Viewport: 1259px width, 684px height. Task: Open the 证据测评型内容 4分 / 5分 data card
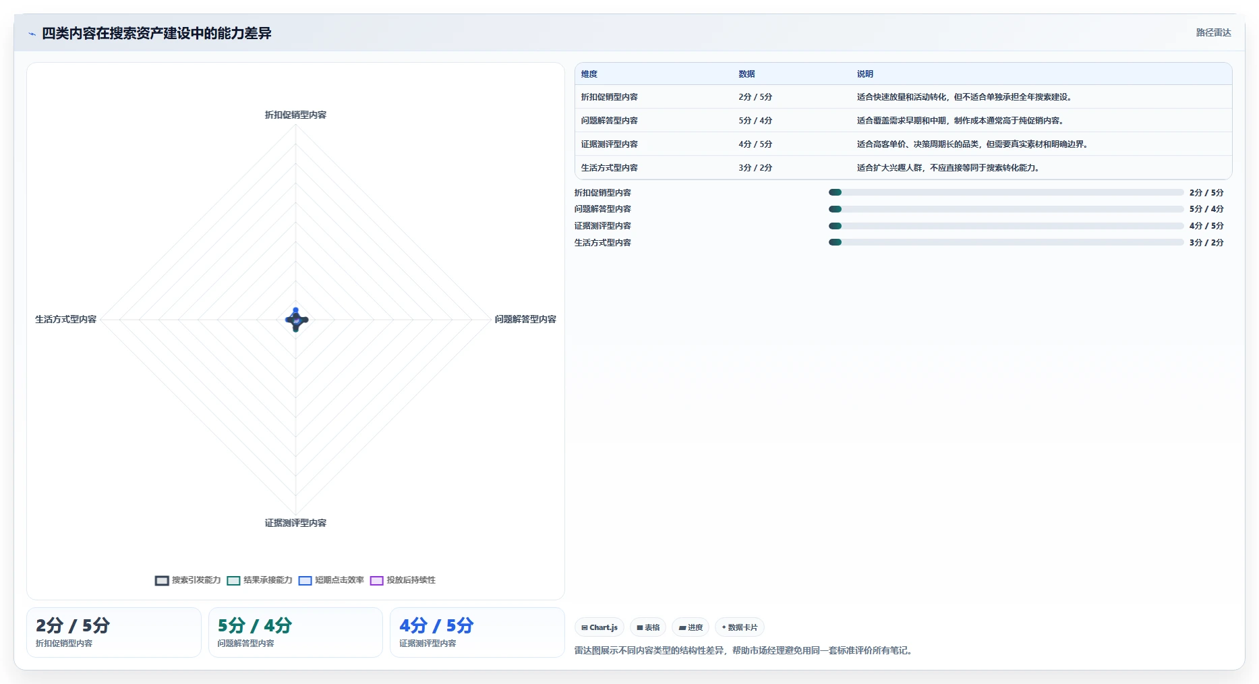(477, 633)
